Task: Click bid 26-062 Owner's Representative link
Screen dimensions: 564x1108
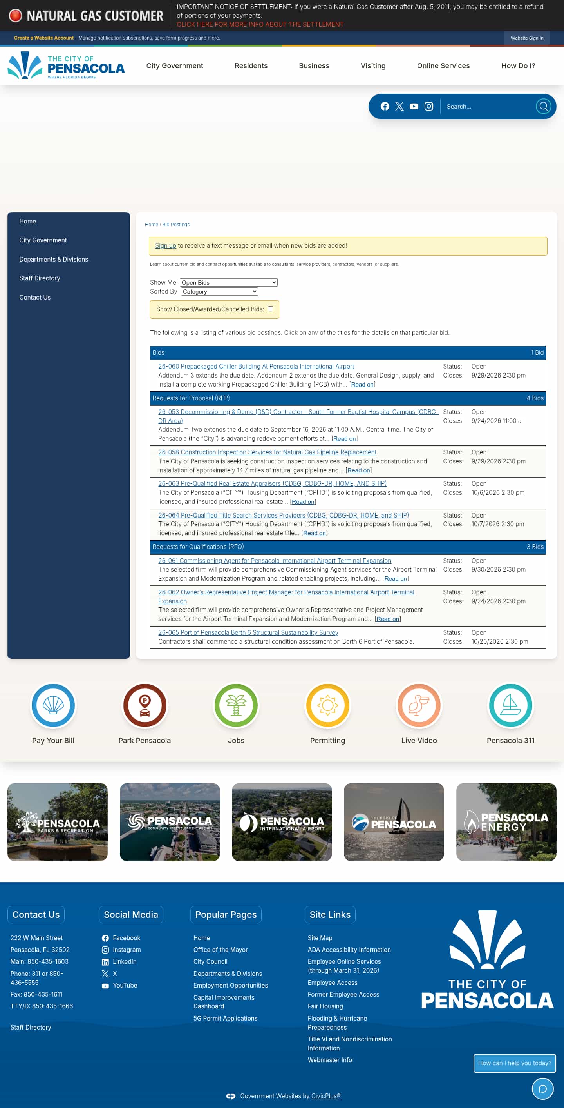Action: click(286, 597)
